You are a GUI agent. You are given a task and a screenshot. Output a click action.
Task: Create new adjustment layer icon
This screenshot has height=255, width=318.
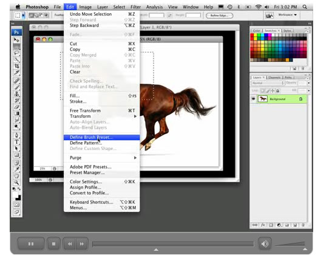(x=279, y=225)
